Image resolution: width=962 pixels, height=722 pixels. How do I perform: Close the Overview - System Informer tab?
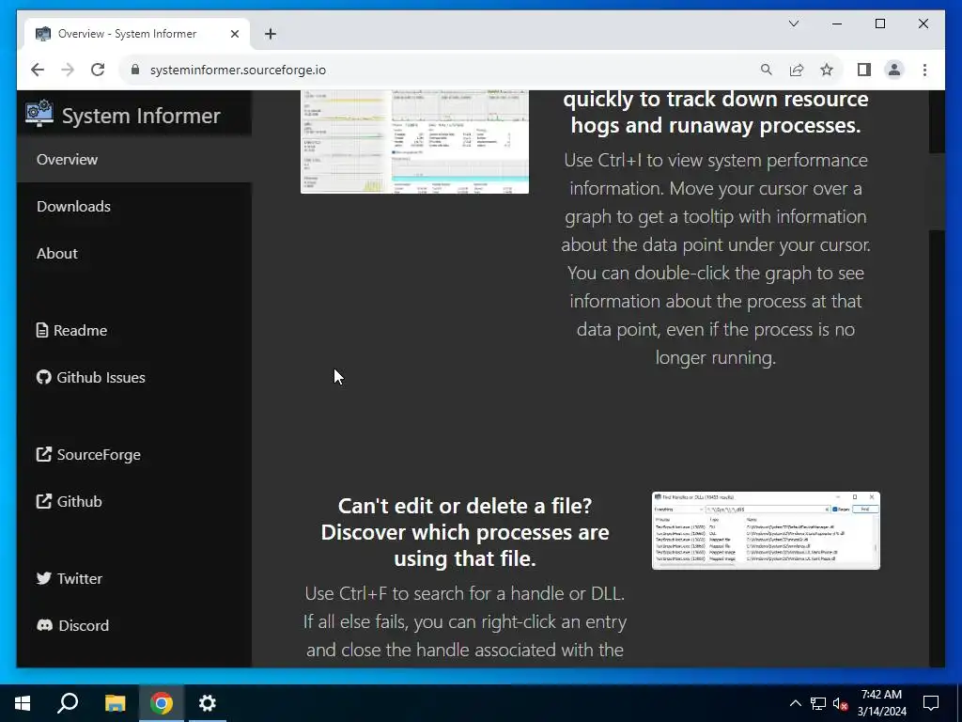[x=234, y=34]
